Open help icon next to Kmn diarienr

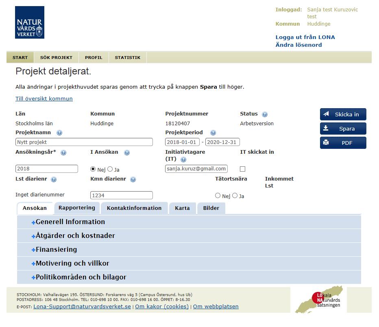coord(133,179)
